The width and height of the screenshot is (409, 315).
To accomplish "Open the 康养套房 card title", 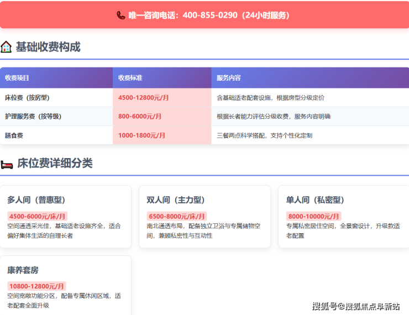I will pyautogui.click(x=23, y=270).
